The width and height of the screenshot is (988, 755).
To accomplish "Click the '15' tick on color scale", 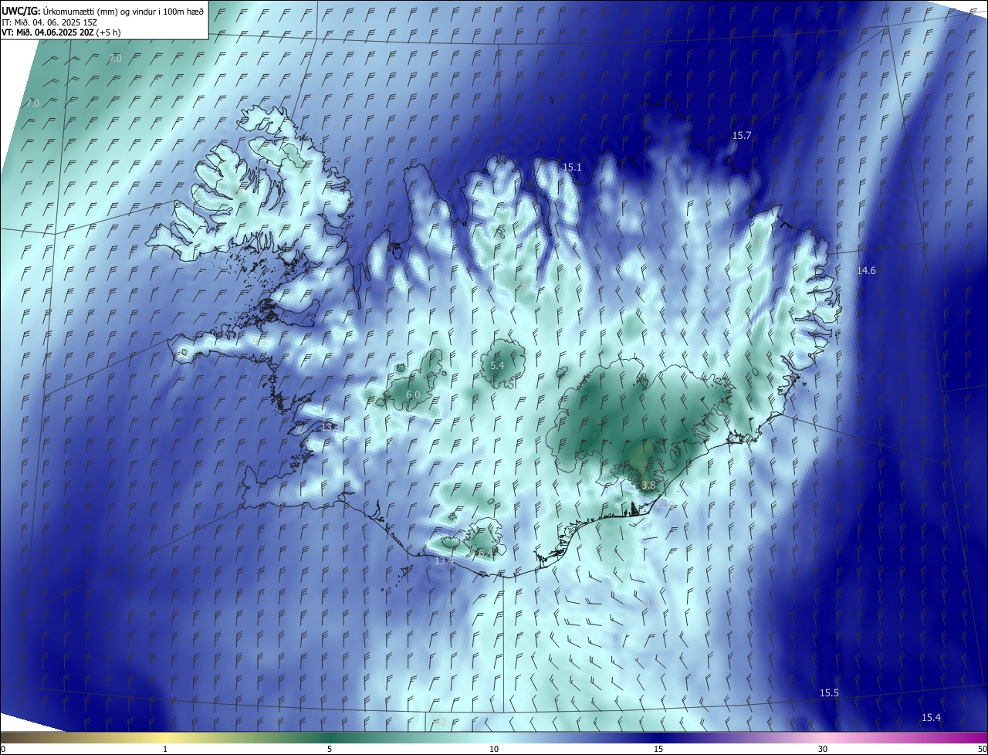I will click(x=658, y=749).
